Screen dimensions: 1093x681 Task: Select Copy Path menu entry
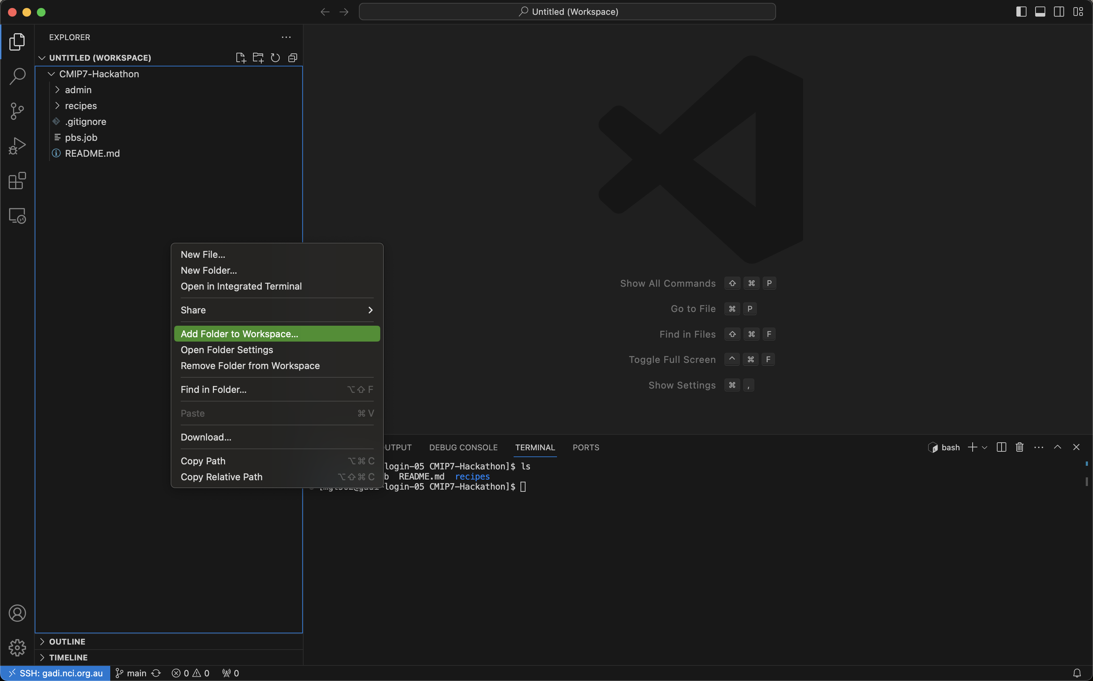point(277,461)
